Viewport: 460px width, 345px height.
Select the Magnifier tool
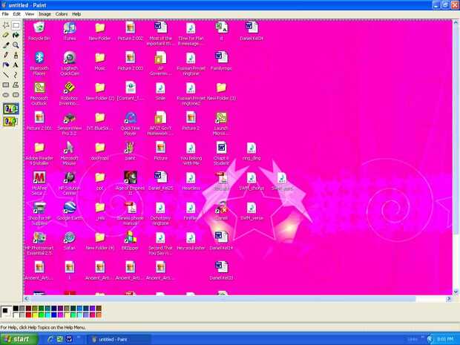tap(16, 45)
